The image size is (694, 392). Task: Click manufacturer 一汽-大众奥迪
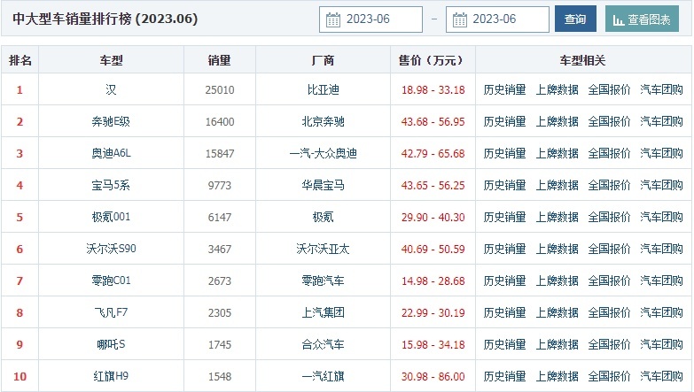[x=324, y=153]
